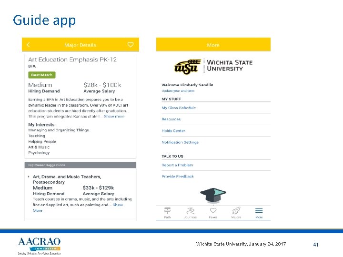Click the Medium Hiring Demand value of the major
The height and width of the screenshot is (257, 343).
point(40,85)
